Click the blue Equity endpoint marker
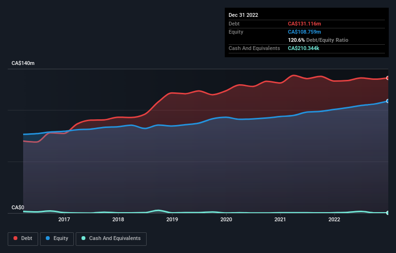Viewport: 396px width, 253px height. coord(388,101)
